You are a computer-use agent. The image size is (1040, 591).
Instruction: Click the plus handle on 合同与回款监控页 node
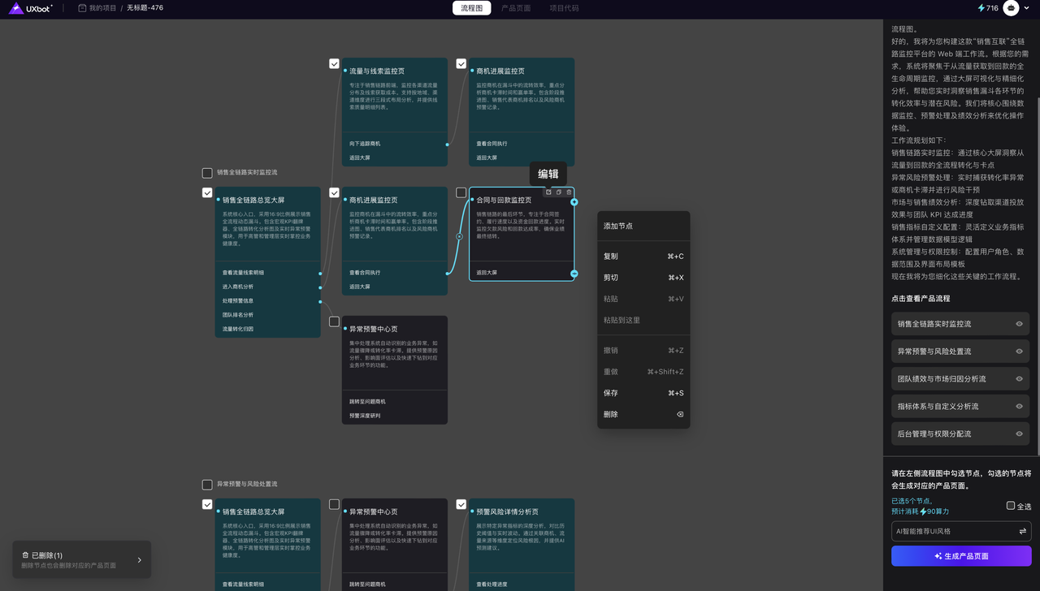pos(574,201)
